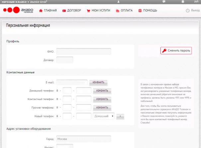This screenshot has width=201, height=148.
Task: Click the power icon next to Выход
Action: point(188,11)
